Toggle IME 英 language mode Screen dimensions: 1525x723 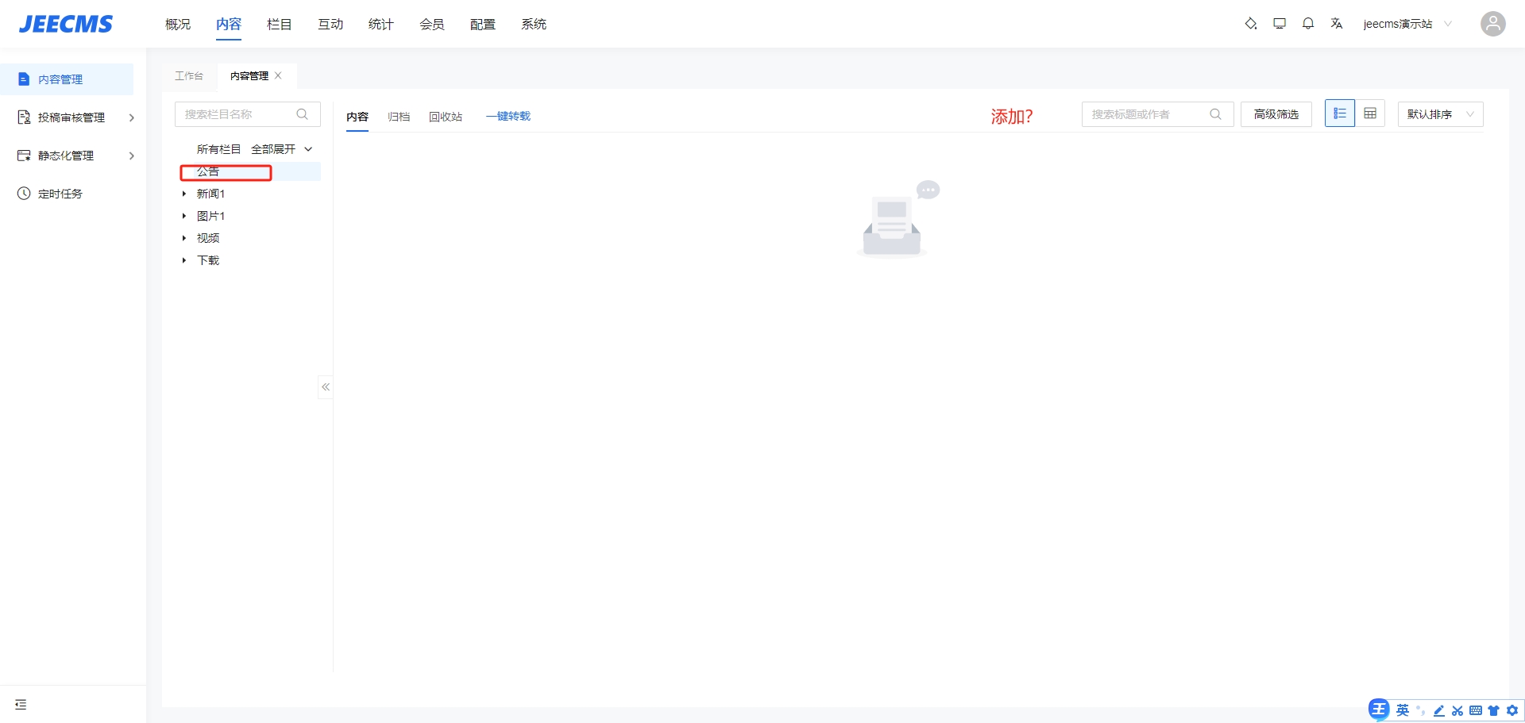[x=1403, y=710]
